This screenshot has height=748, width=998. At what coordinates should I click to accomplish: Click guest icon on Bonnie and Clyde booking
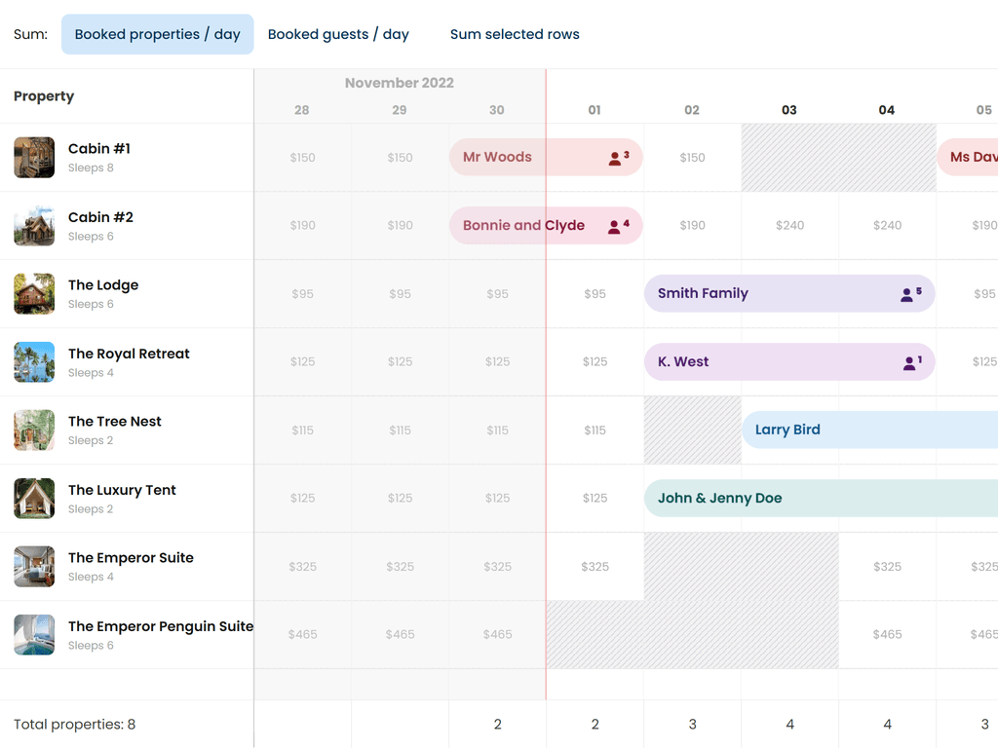[x=614, y=226]
